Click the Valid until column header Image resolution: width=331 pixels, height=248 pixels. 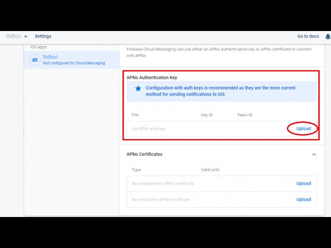(x=210, y=170)
